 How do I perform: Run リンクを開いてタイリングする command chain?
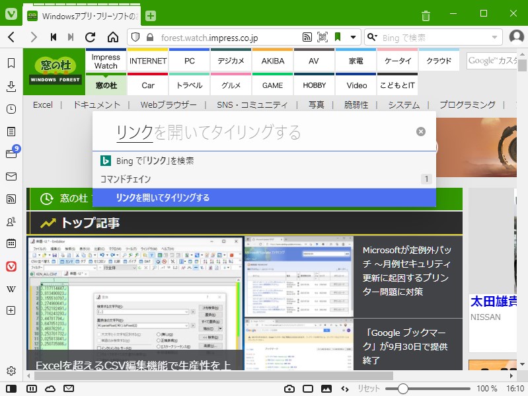264,198
